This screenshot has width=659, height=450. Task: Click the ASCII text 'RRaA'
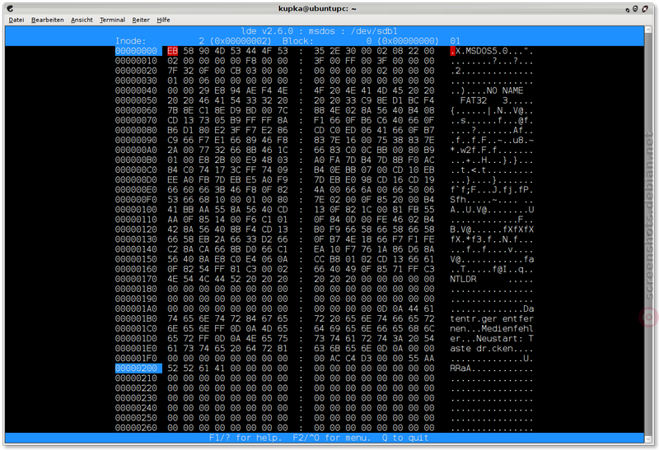[x=460, y=368]
